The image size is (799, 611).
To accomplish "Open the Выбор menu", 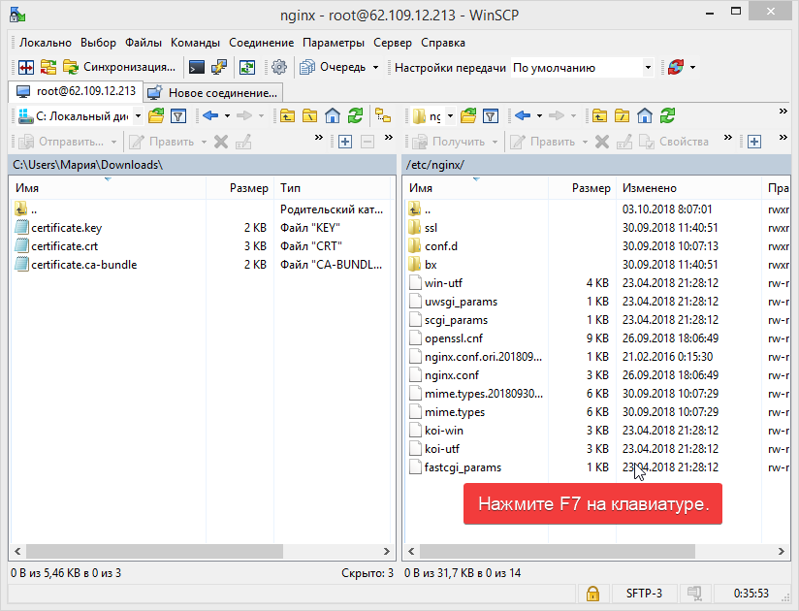I will 98,43.
